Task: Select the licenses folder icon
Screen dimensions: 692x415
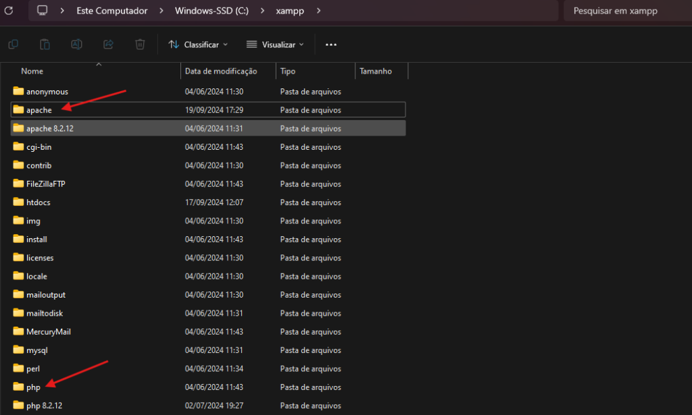Action: 18,257
